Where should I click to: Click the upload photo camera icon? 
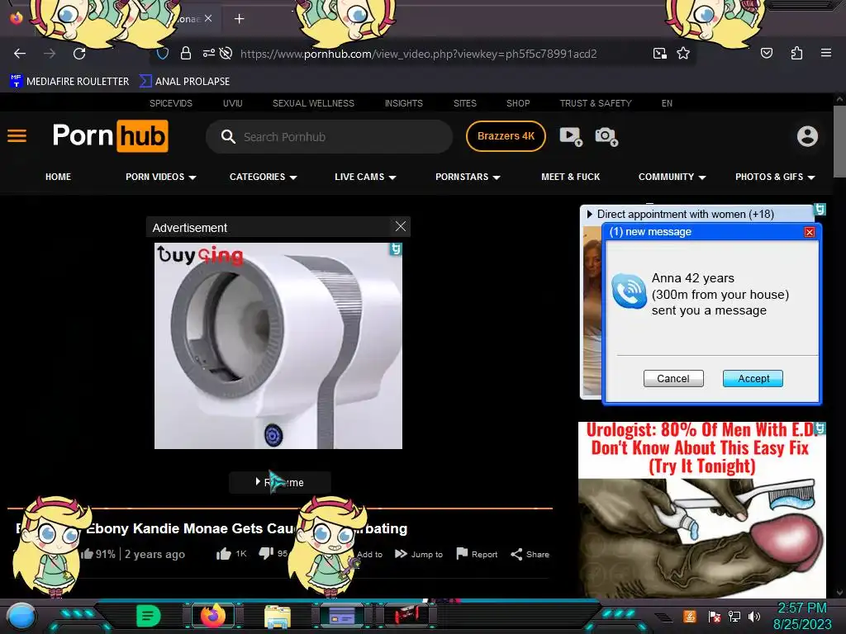606,136
